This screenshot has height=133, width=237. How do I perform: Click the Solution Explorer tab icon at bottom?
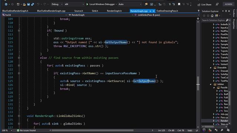tap(204, 130)
